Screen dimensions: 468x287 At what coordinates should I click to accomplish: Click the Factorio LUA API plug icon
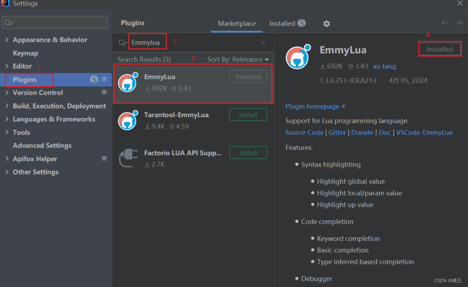tap(128, 158)
